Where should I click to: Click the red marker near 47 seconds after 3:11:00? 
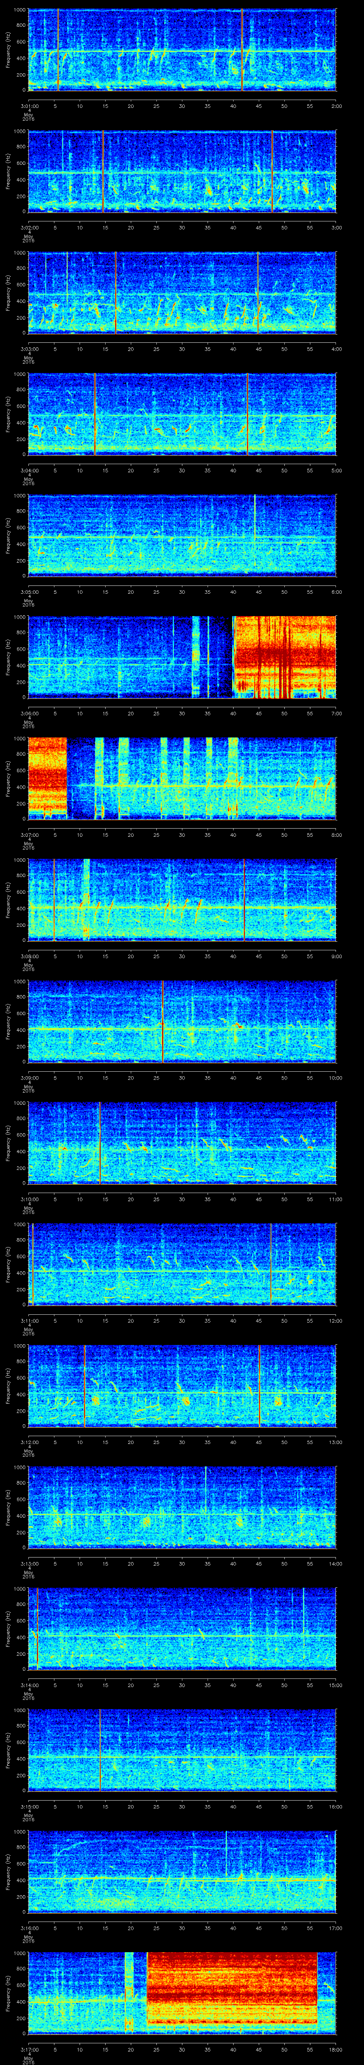[x=271, y=1264]
